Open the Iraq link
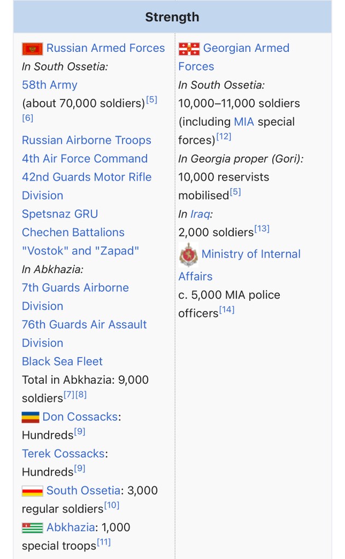Screen dimensions: 345x559 [200, 214]
